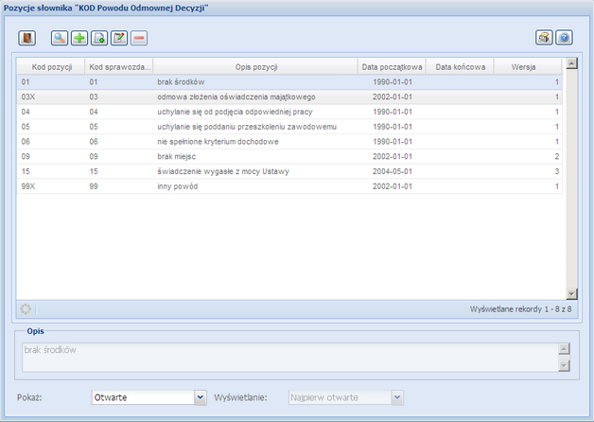Click the add new version icon

pyautogui.click(x=99, y=38)
